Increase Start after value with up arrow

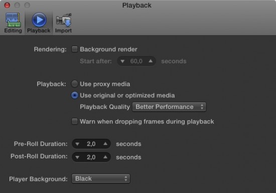(151, 61)
